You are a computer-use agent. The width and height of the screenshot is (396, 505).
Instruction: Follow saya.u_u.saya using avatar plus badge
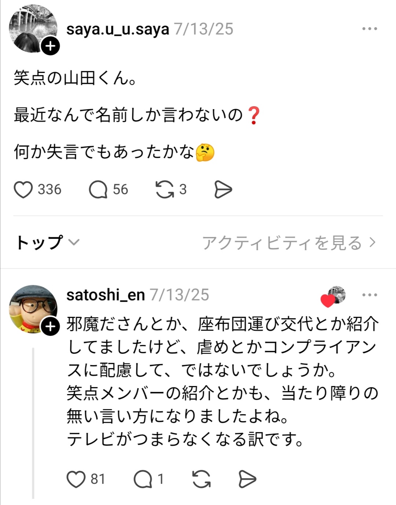pos(50,46)
